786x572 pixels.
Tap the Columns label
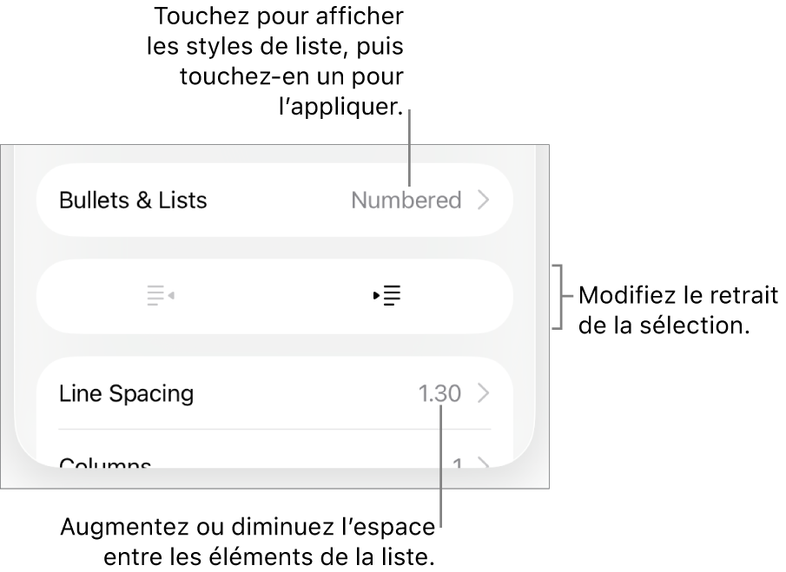tap(105, 464)
